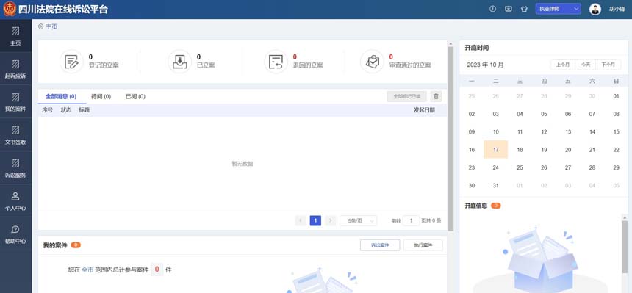Click the 已立案 inbox icon
Screen dimensions: 632x293
click(x=179, y=62)
